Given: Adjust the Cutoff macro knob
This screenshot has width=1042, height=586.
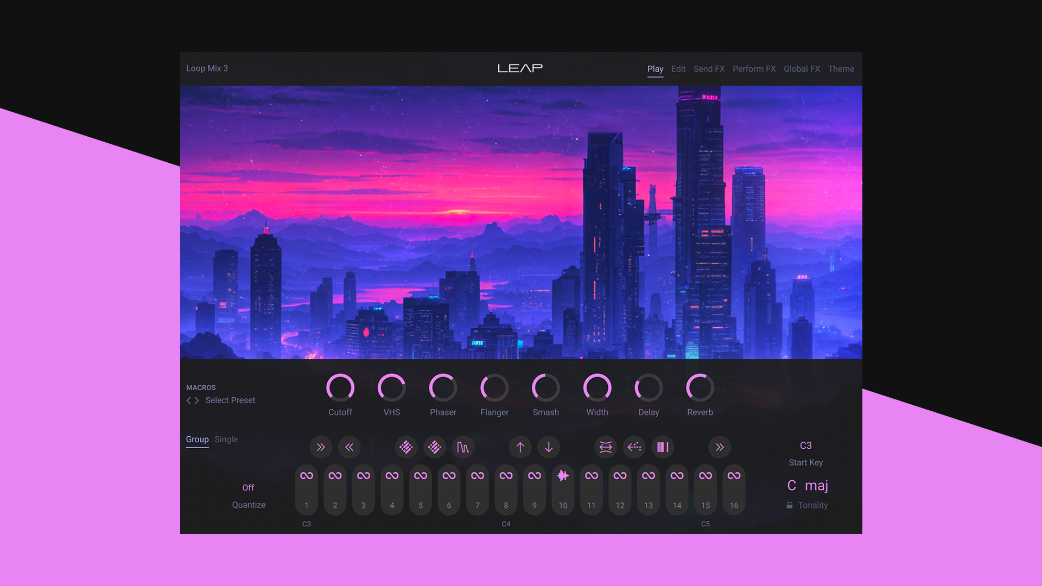Looking at the screenshot, I should (x=340, y=389).
